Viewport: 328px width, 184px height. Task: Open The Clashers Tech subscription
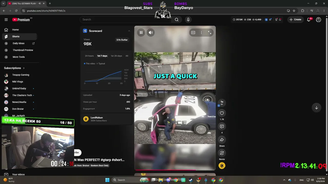pyautogui.click(x=19, y=95)
